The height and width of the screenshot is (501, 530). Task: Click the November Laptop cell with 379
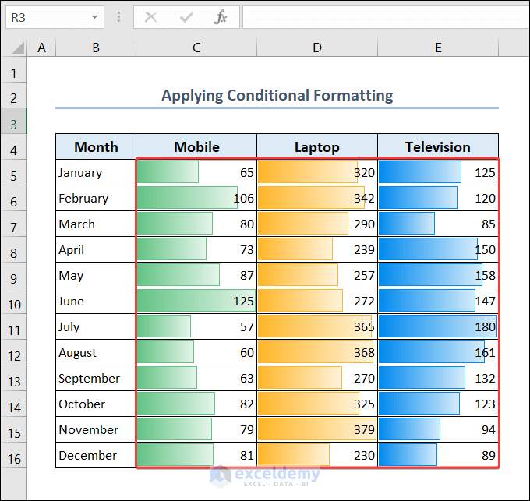point(317,429)
